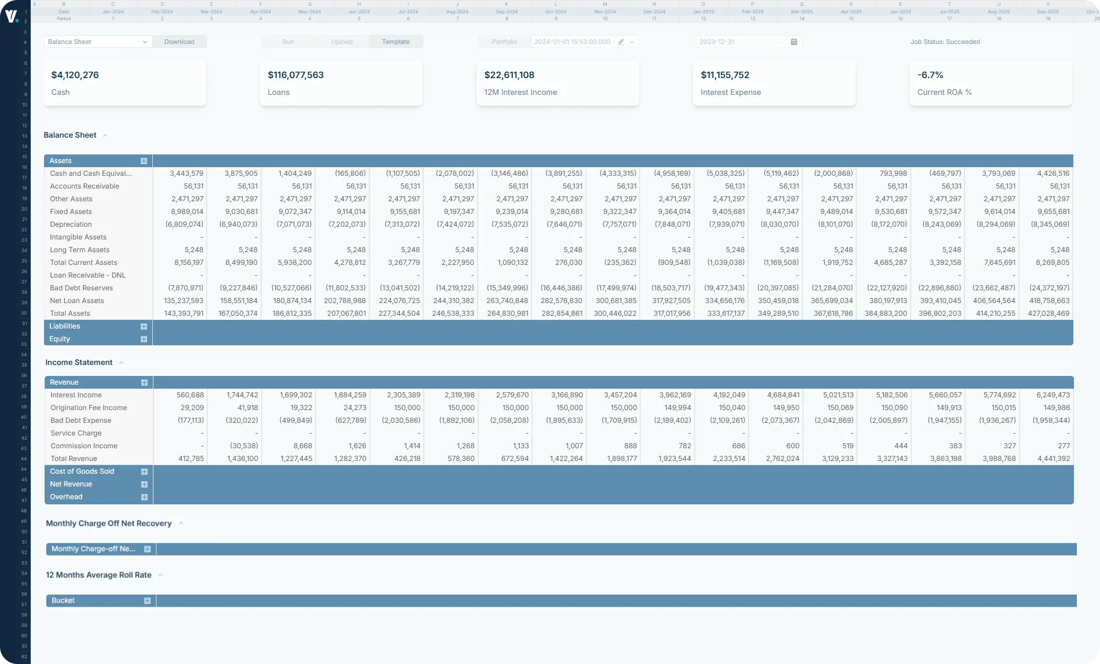Screen dimensions: 1100x664
Task: Click the plus icon on the Overhead row
Action: [x=144, y=497]
